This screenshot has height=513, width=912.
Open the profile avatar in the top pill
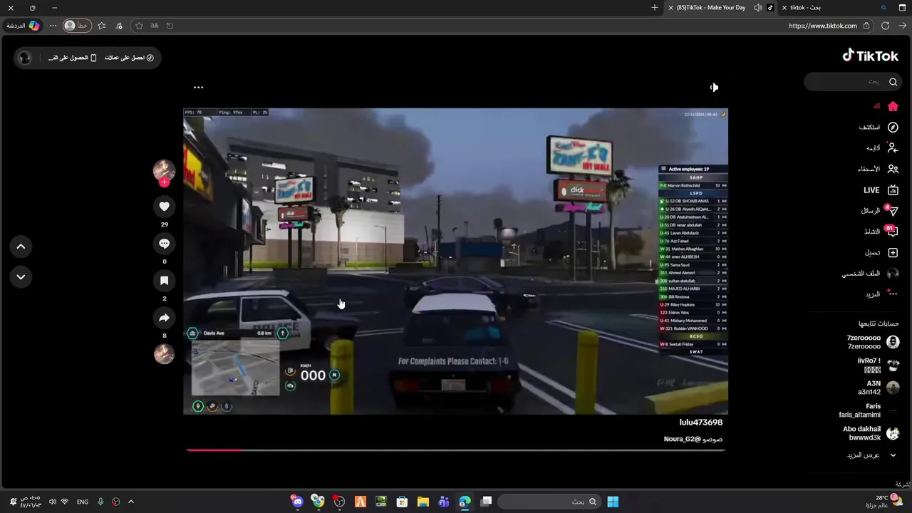click(x=25, y=58)
